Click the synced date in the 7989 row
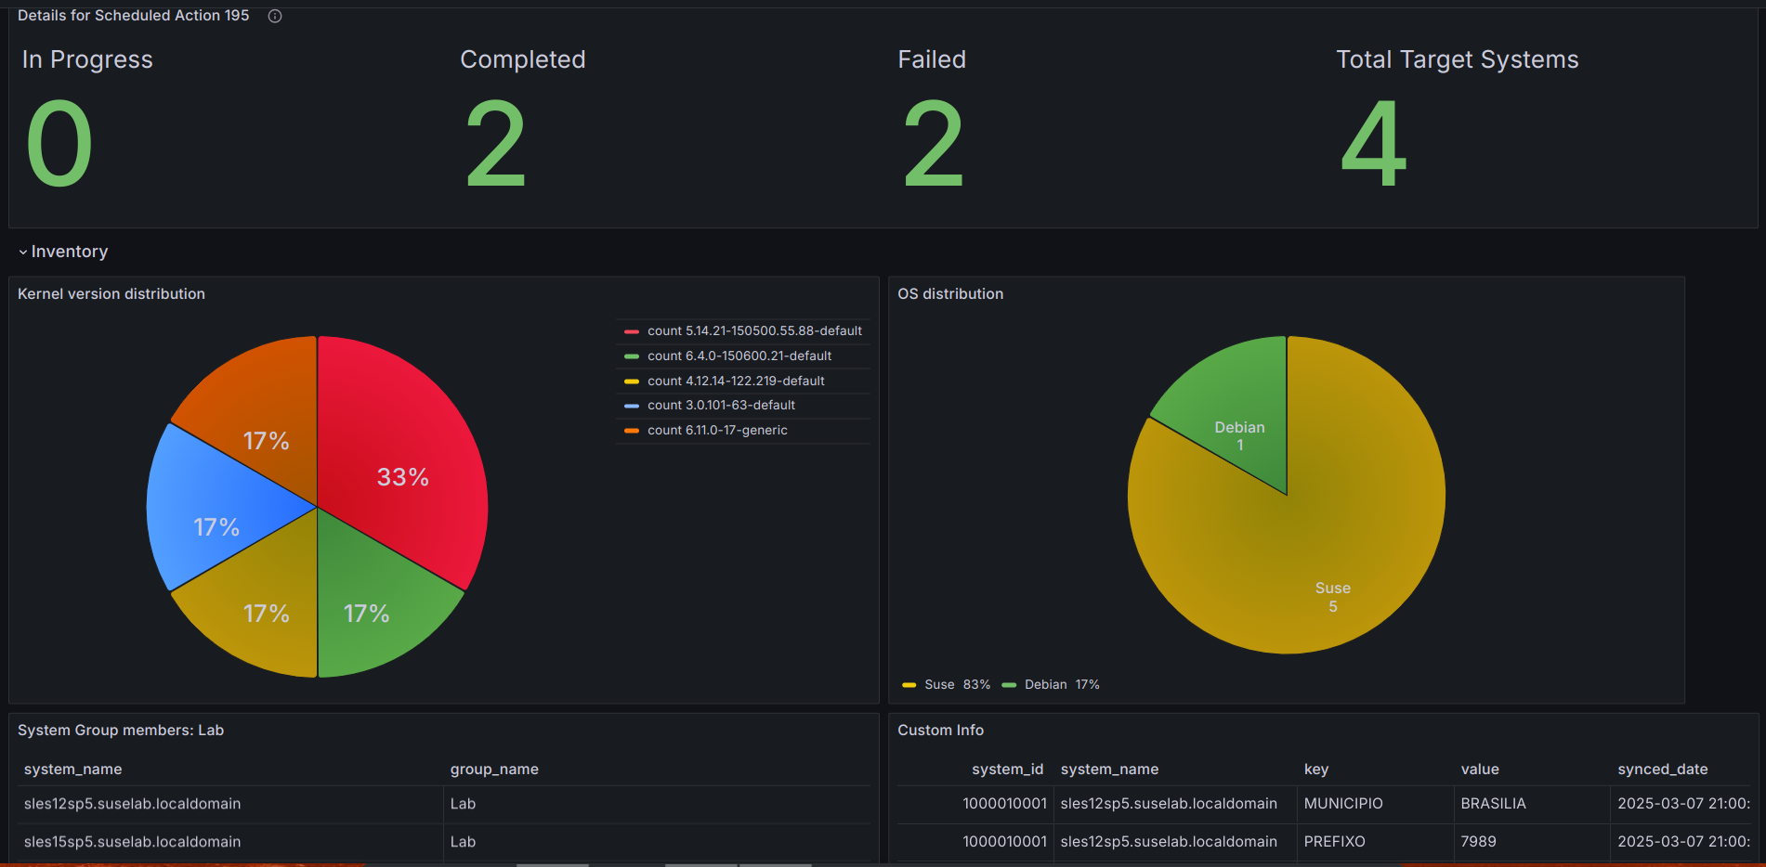Viewport: 1766px width, 867px height. point(1684,842)
